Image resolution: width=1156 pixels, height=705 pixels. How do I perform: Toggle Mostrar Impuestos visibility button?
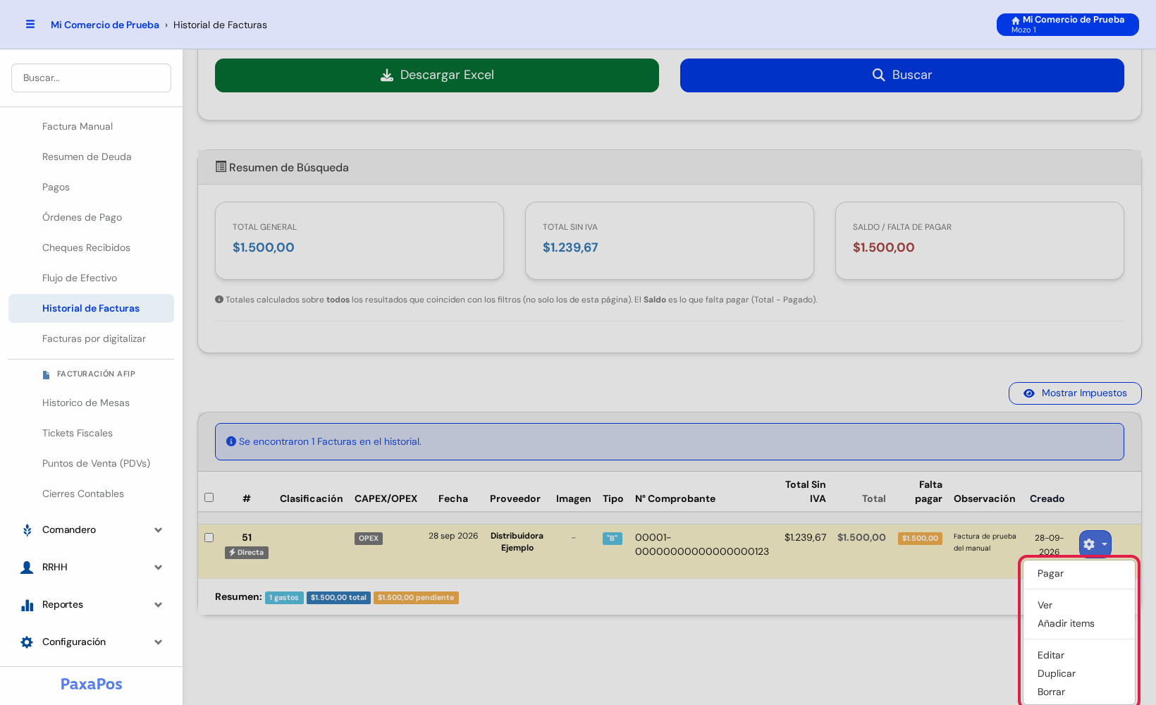tap(1075, 393)
